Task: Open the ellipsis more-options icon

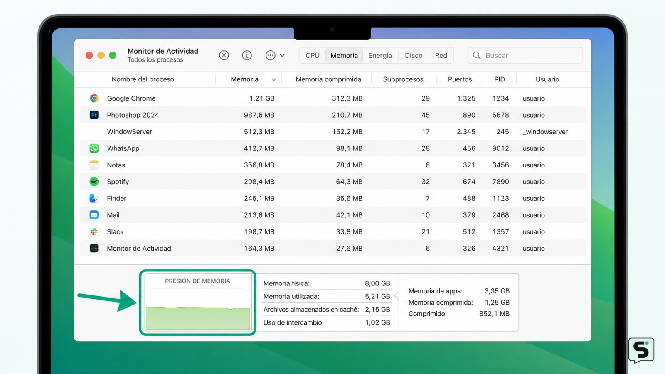Action: click(270, 55)
